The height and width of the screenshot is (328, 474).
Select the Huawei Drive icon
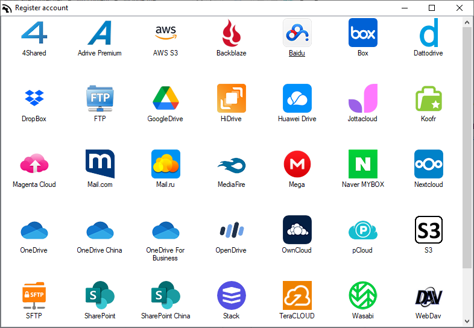297,98
